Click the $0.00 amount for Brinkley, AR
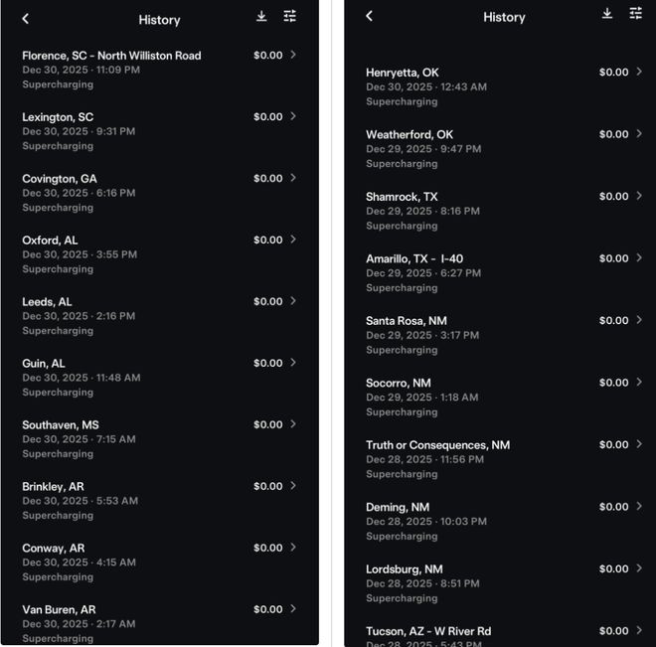The image size is (656, 647). click(267, 486)
